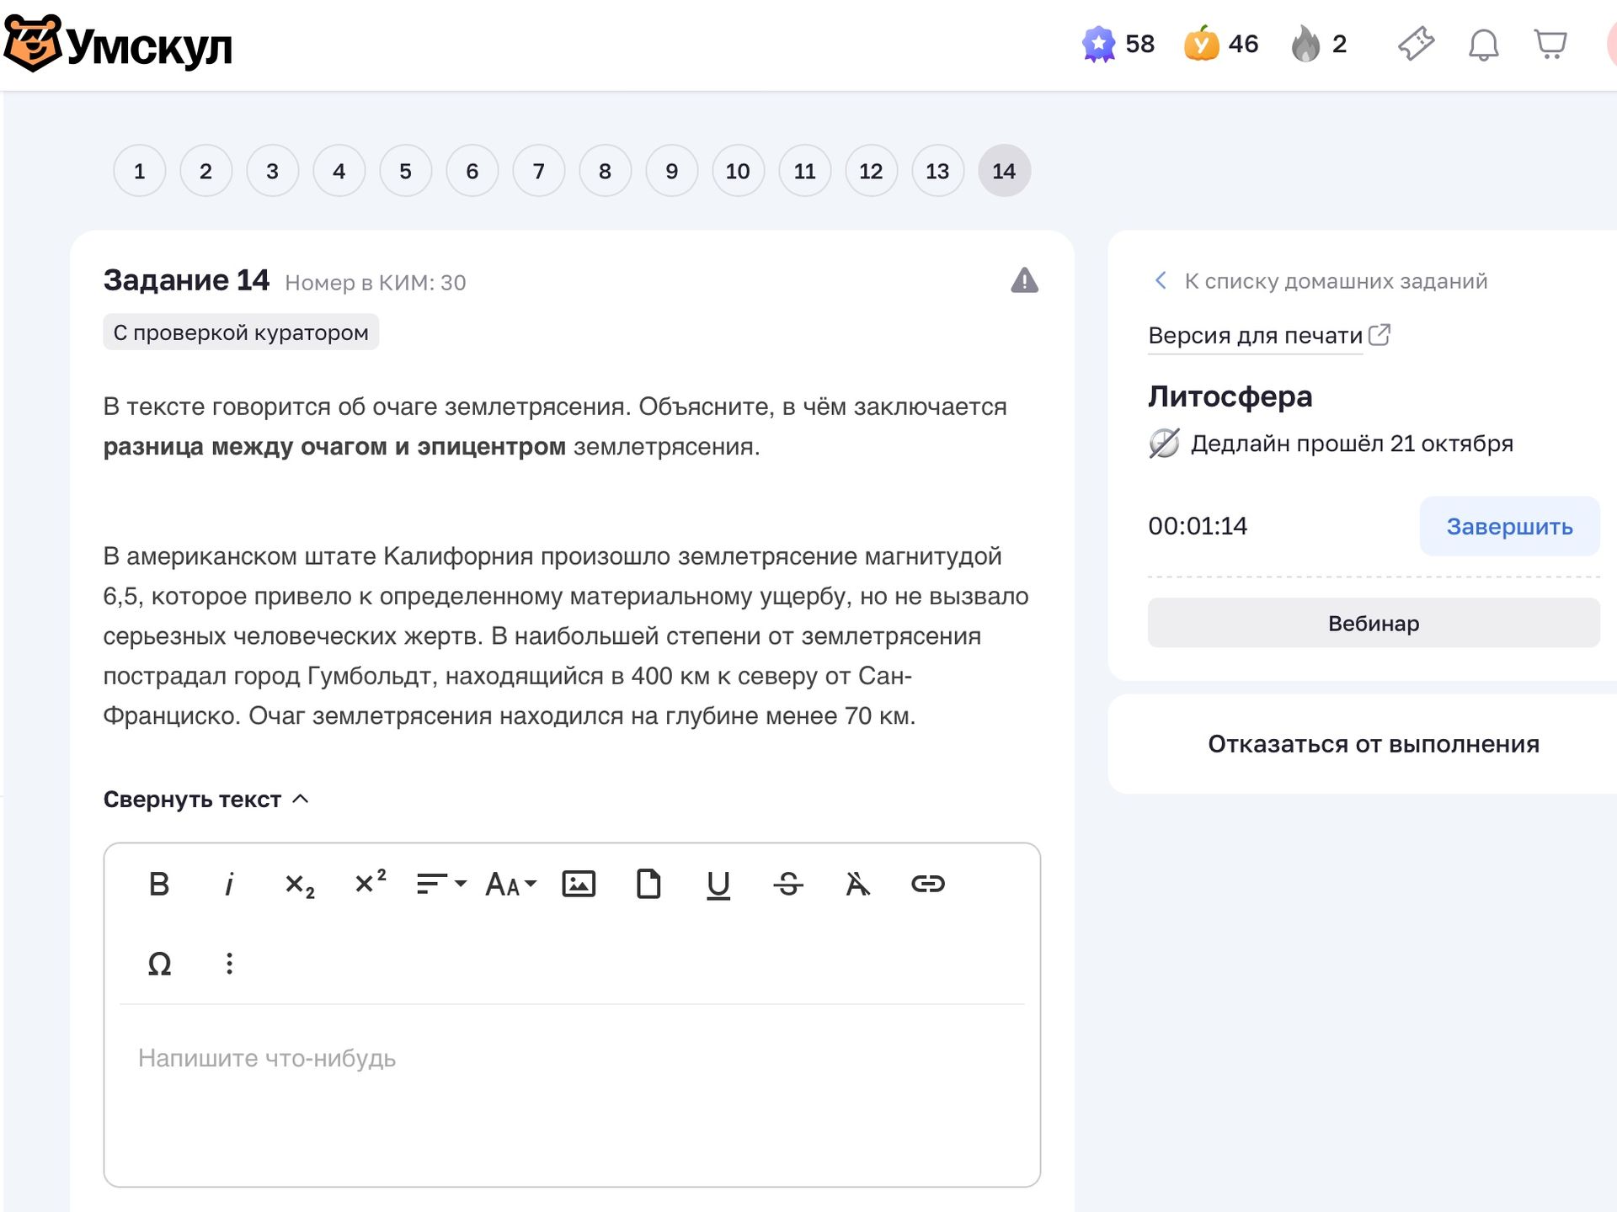Image resolution: width=1617 pixels, height=1212 pixels.
Task: View the 46 pumpkin coins balance
Action: [1221, 44]
